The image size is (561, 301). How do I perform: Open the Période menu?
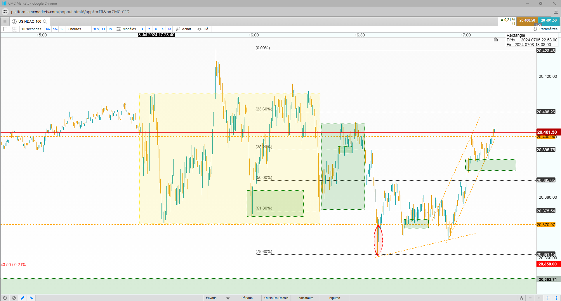tap(247, 298)
